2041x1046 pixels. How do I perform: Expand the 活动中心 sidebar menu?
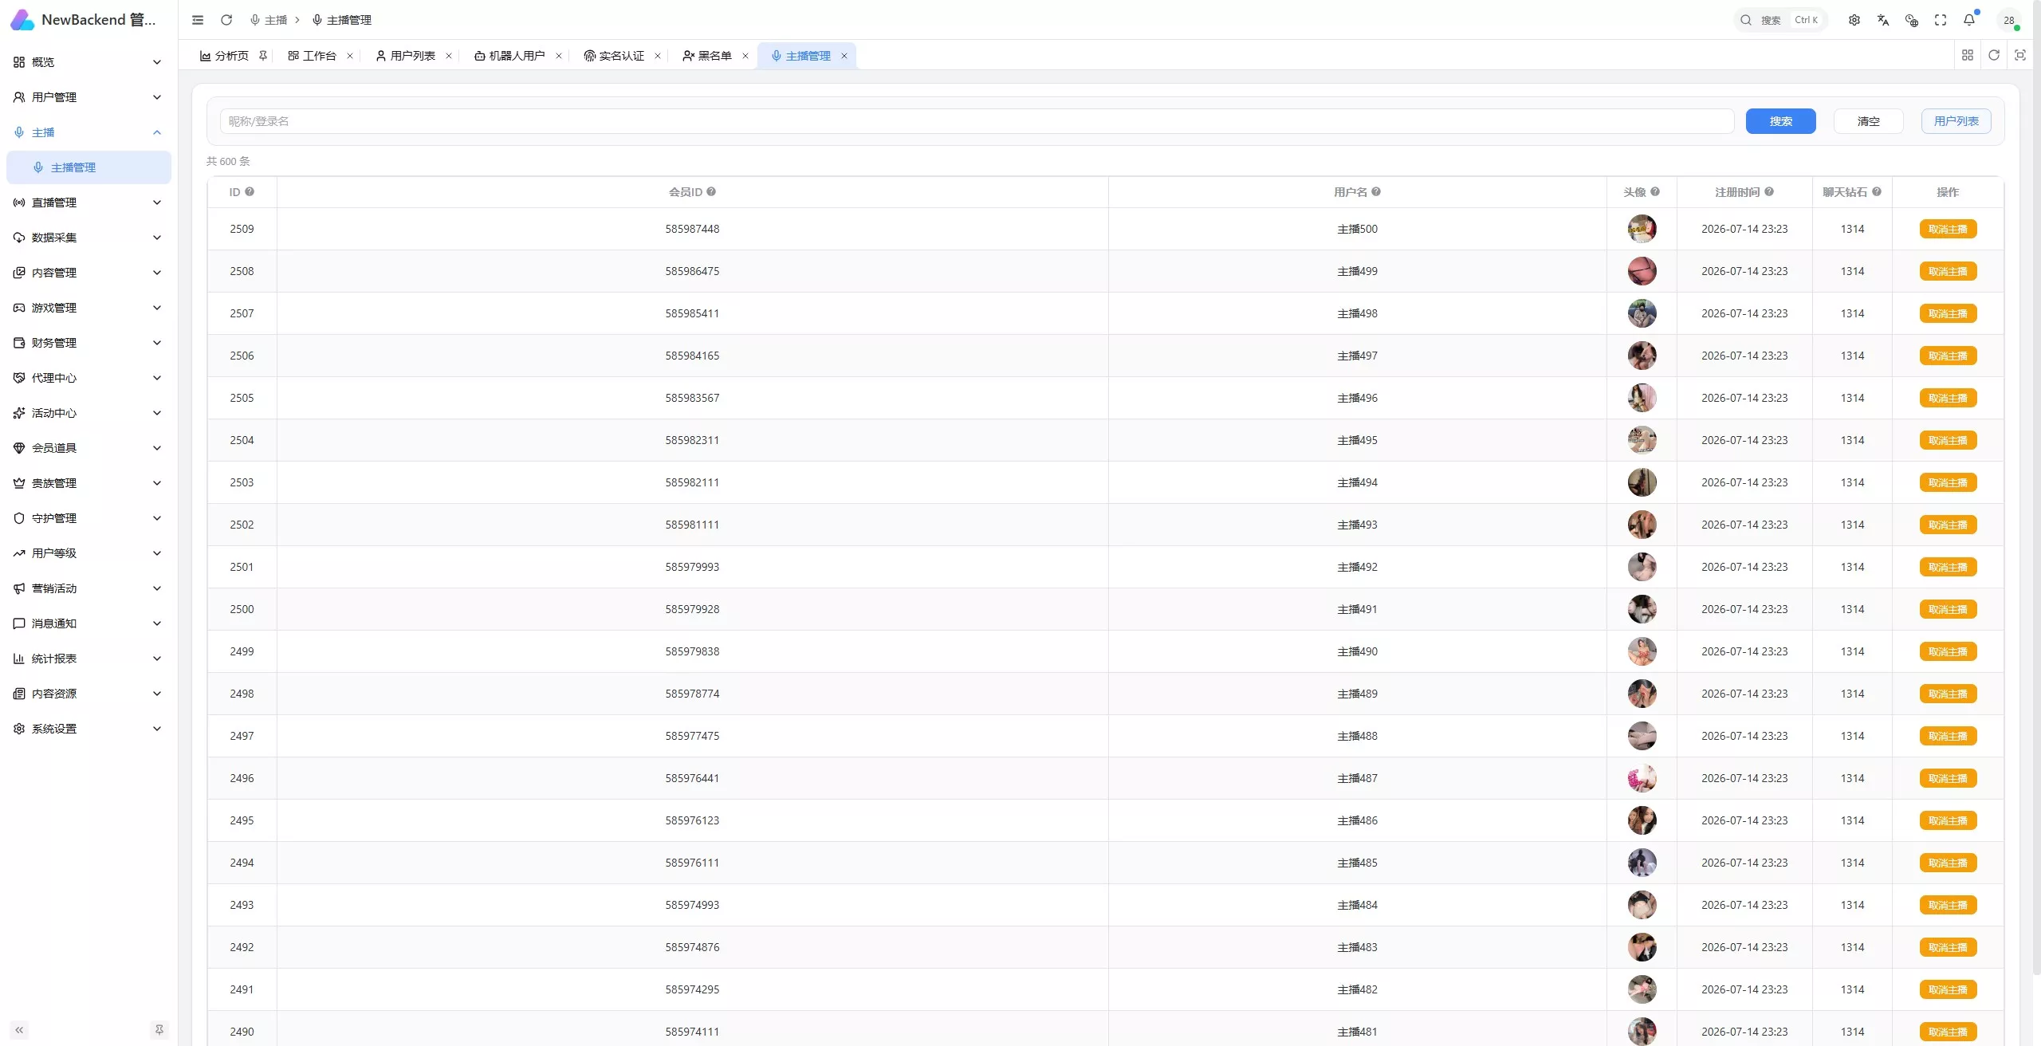click(x=88, y=413)
